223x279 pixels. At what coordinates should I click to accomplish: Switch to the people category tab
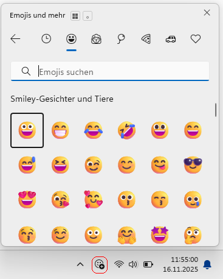pos(96,39)
